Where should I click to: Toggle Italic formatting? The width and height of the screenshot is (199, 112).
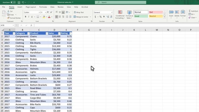[x=29, y=17]
